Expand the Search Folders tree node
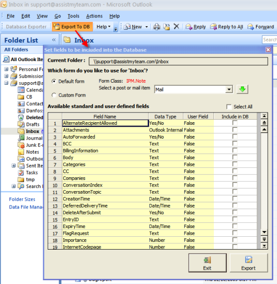Viewport: 277px width, 284px height. [13, 186]
